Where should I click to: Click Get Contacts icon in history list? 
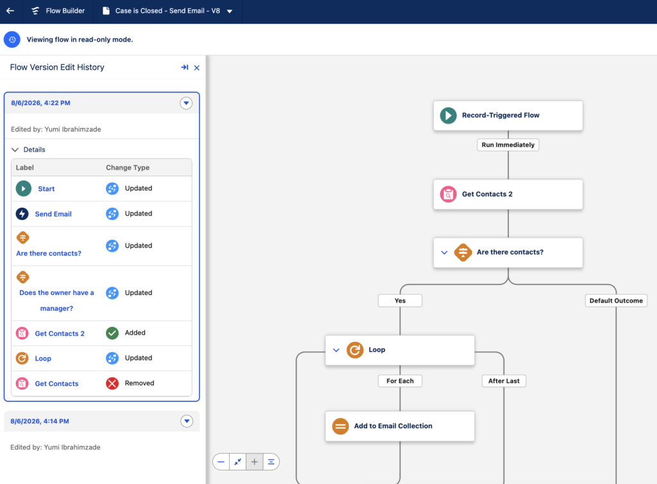click(22, 383)
